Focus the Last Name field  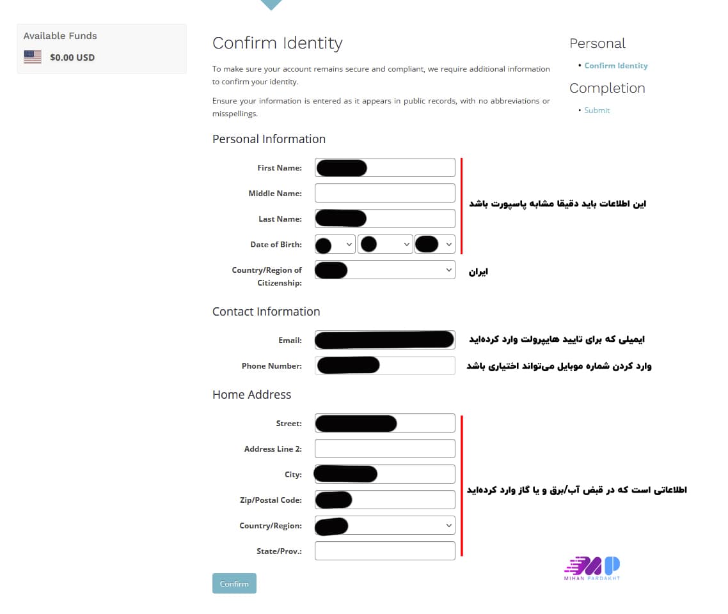[409, 219]
